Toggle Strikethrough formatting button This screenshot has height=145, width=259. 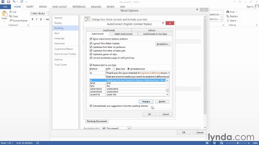pos(48,19)
